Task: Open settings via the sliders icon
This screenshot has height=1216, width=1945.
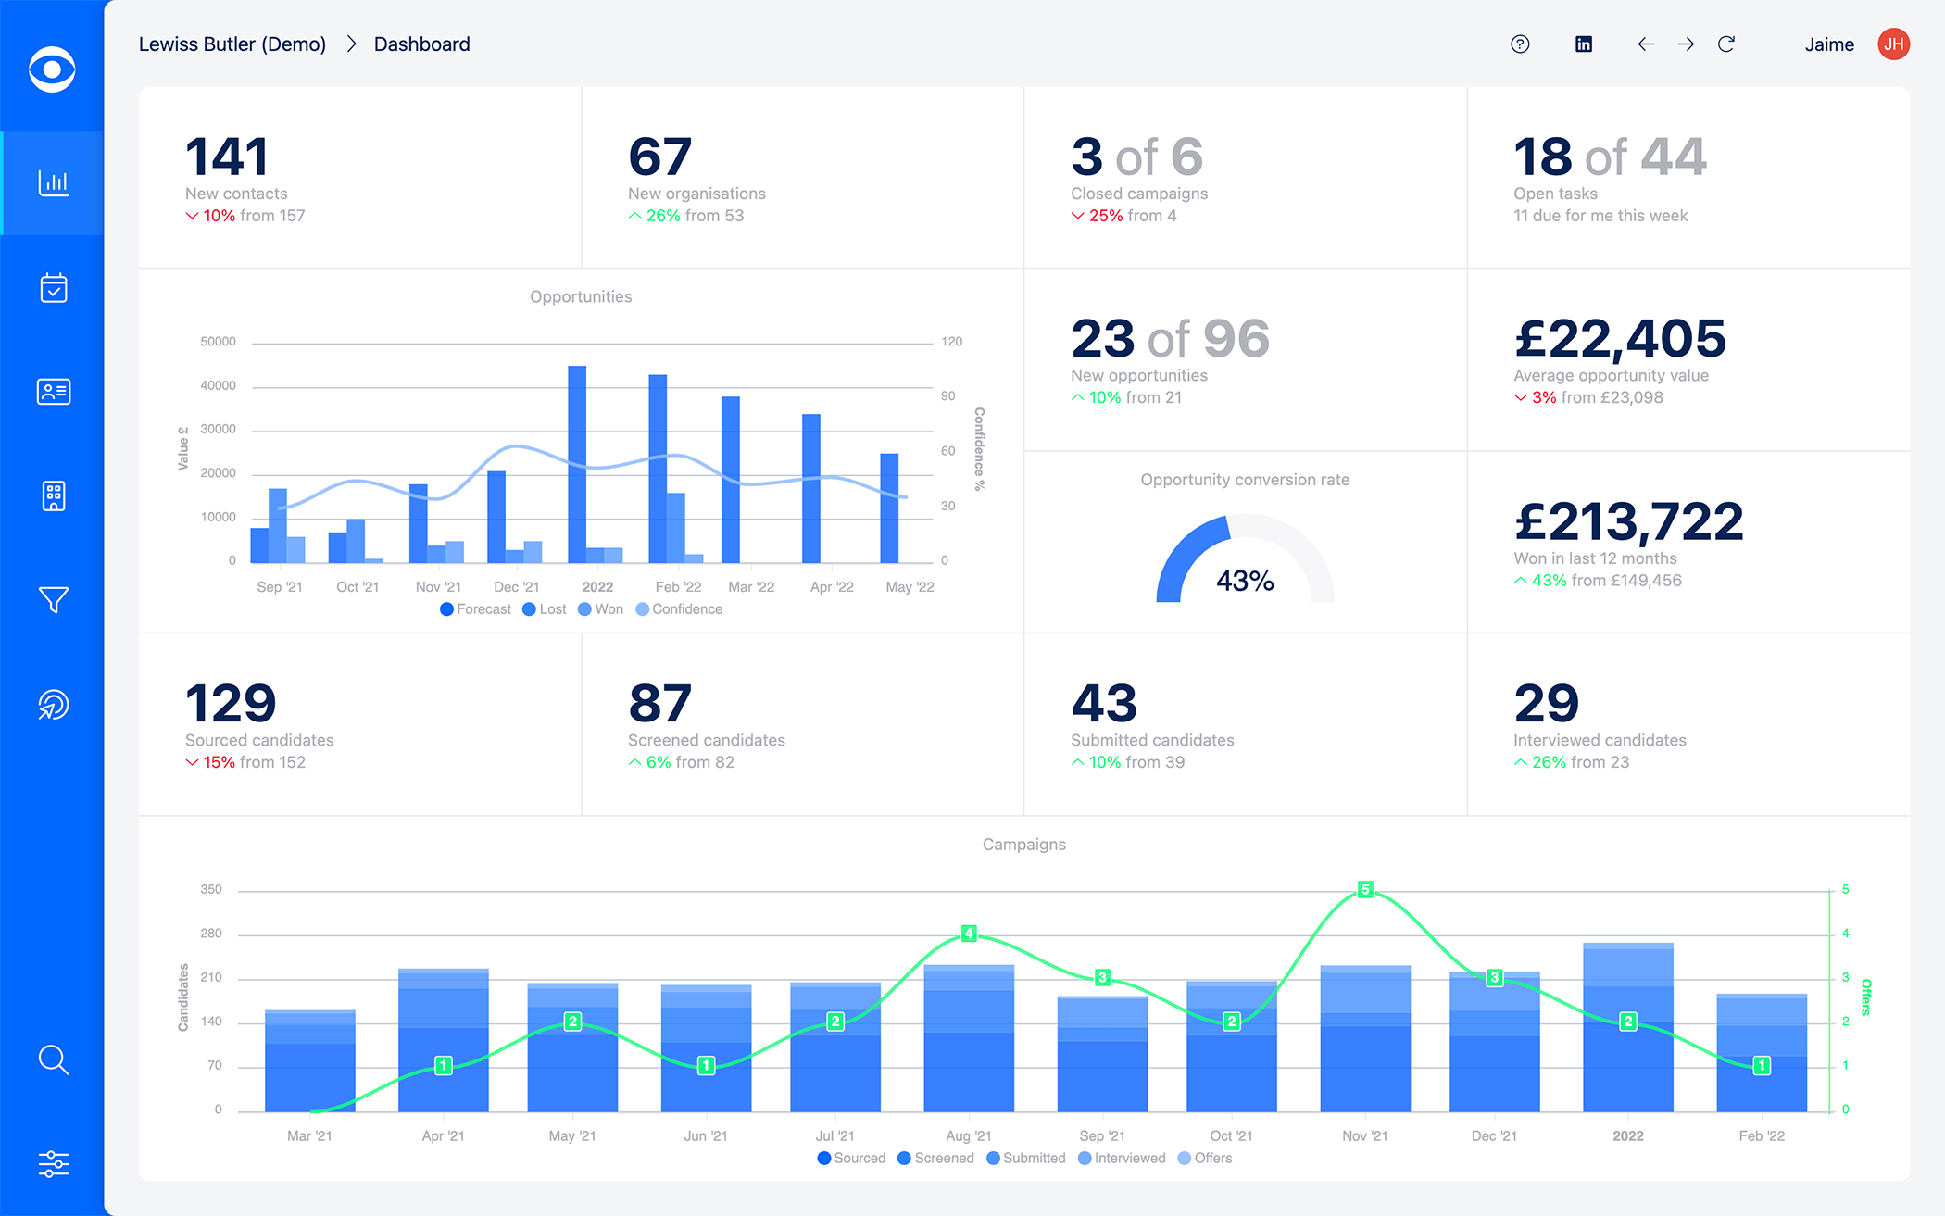Action: click(53, 1164)
